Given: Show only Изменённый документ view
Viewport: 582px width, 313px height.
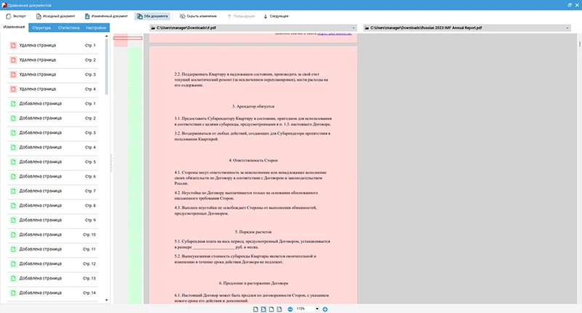Looking at the screenshot, I should 106,16.
